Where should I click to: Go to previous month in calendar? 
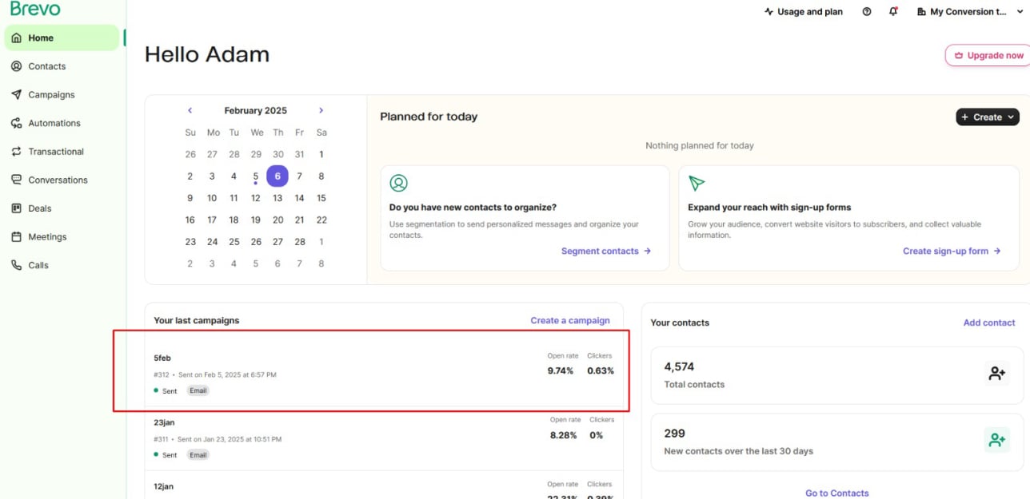pos(190,110)
